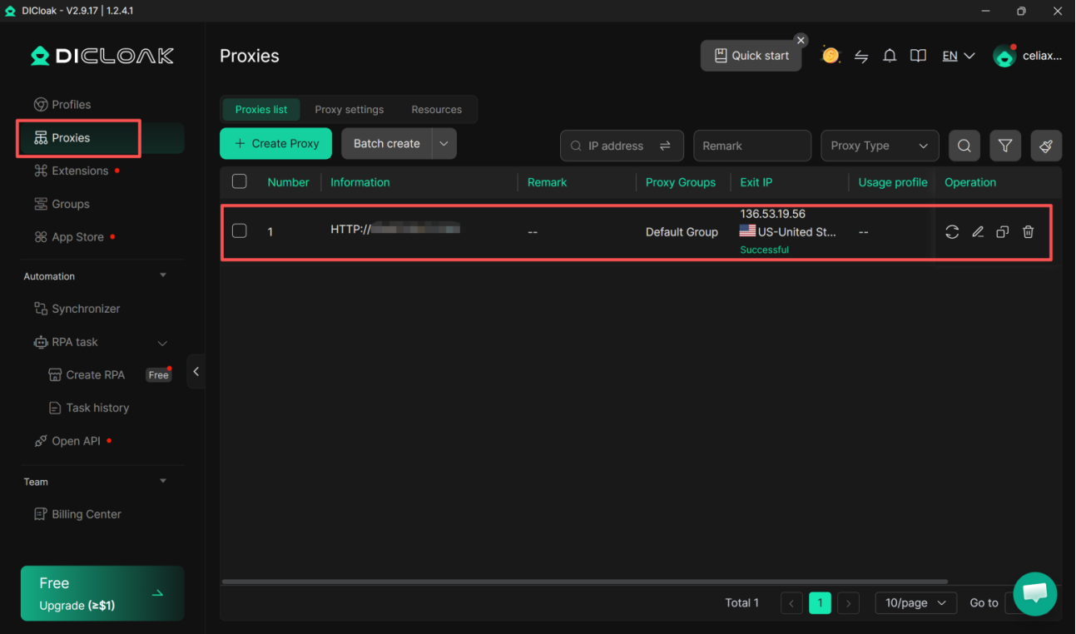Open Extensions in the sidebar
1076x634 pixels.
click(x=72, y=171)
